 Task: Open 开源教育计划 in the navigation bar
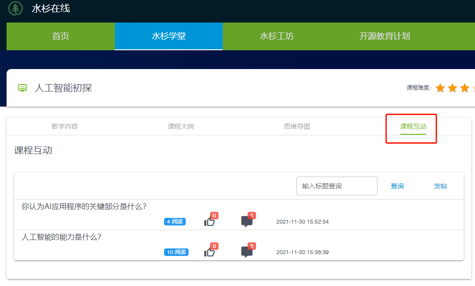point(385,36)
